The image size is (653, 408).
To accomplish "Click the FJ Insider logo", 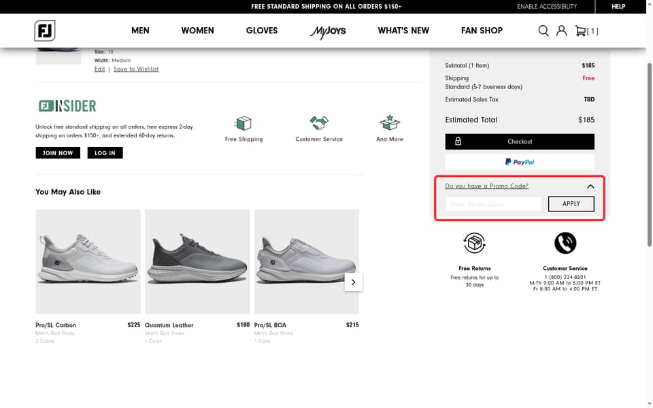I will coord(67,106).
